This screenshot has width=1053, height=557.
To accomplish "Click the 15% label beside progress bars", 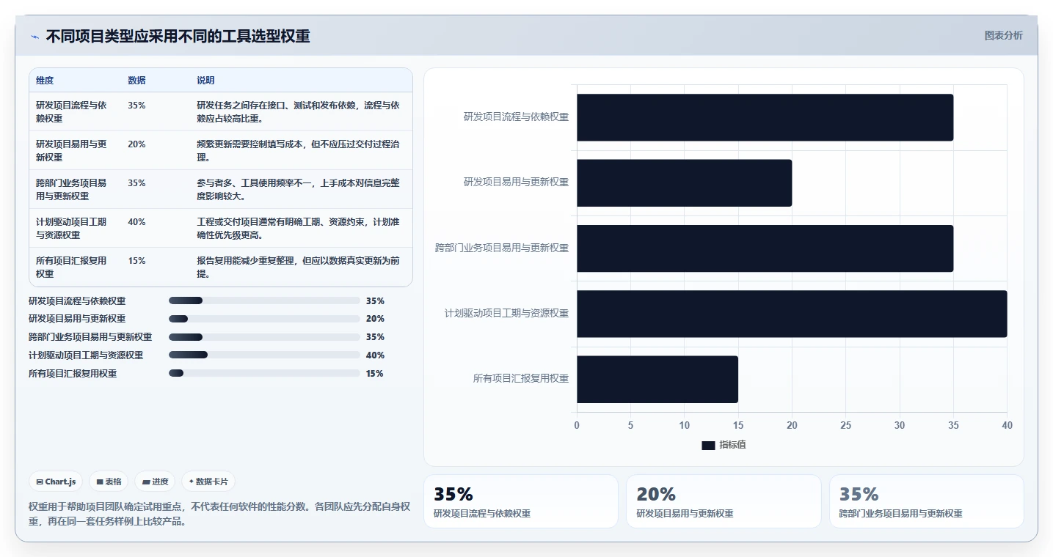I will (375, 374).
